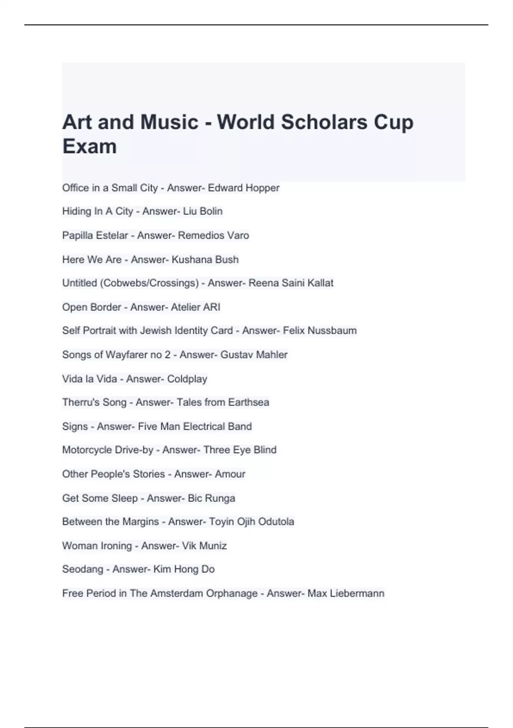Select the 'Seodang' Kim Hong Do line
This screenshot has width=513, height=728.
[138, 569]
